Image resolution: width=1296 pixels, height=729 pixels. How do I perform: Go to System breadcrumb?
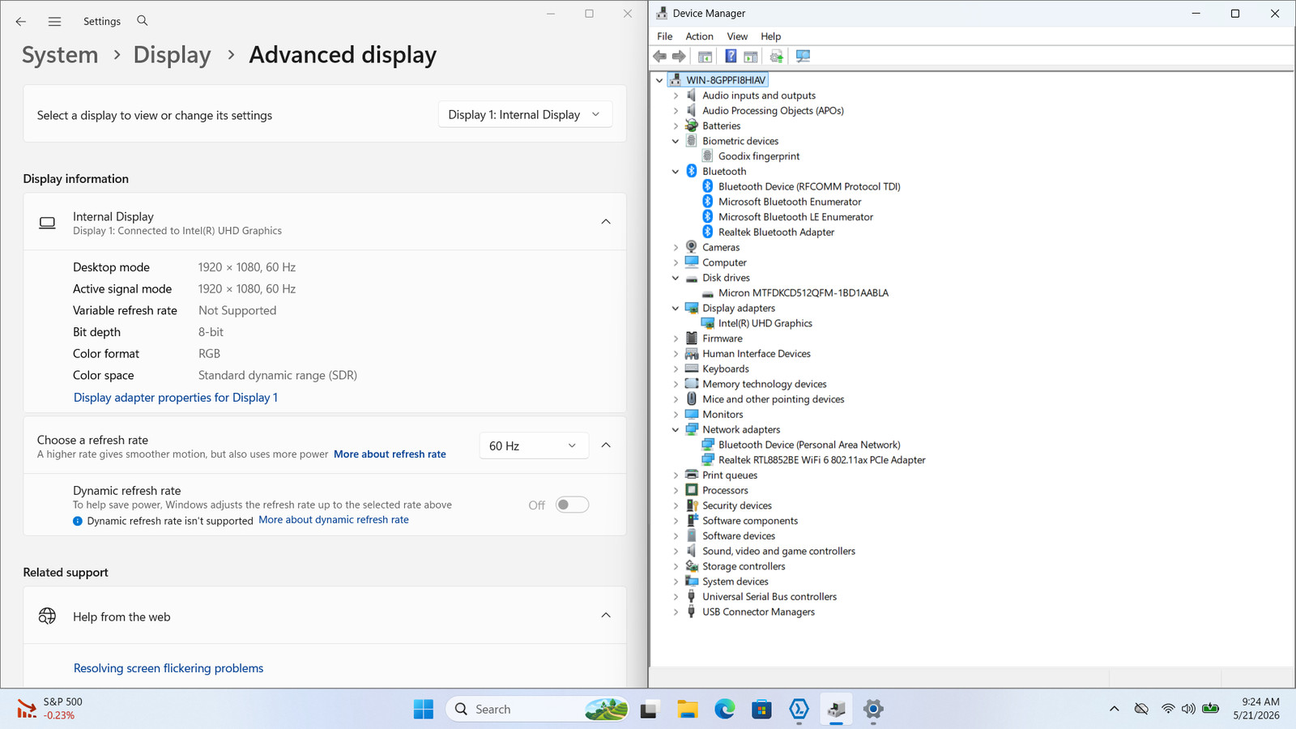coord(60,55)
